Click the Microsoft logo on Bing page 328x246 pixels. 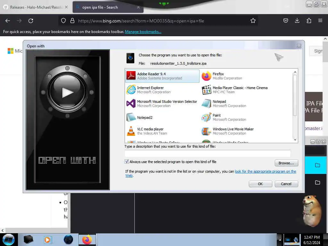point(11,51)
